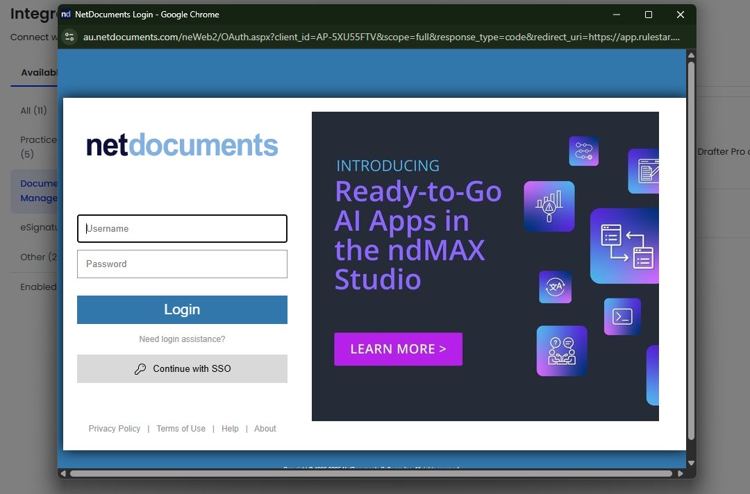Click the translate icon in banner

(556, 287)
